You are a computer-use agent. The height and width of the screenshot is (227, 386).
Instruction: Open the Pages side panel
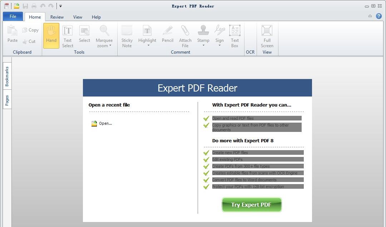point(7,100)
